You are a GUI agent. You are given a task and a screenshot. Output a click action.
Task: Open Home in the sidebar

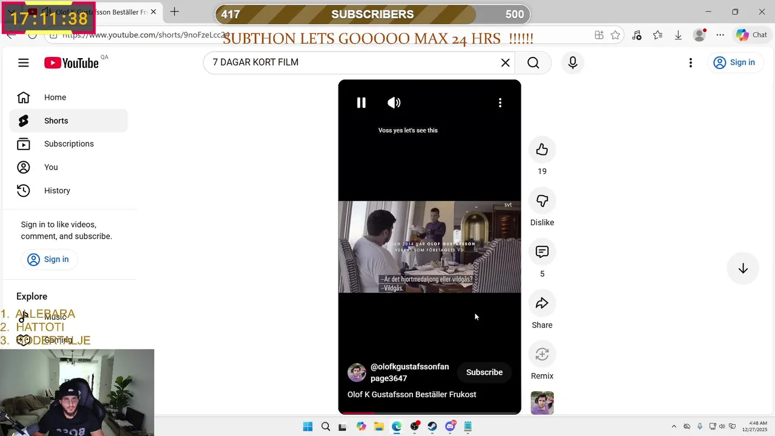pyautogui.click(x=68, y=97)
